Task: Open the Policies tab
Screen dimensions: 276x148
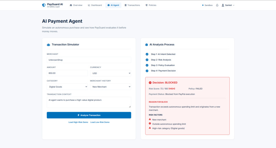Action: tap(151, 5)
